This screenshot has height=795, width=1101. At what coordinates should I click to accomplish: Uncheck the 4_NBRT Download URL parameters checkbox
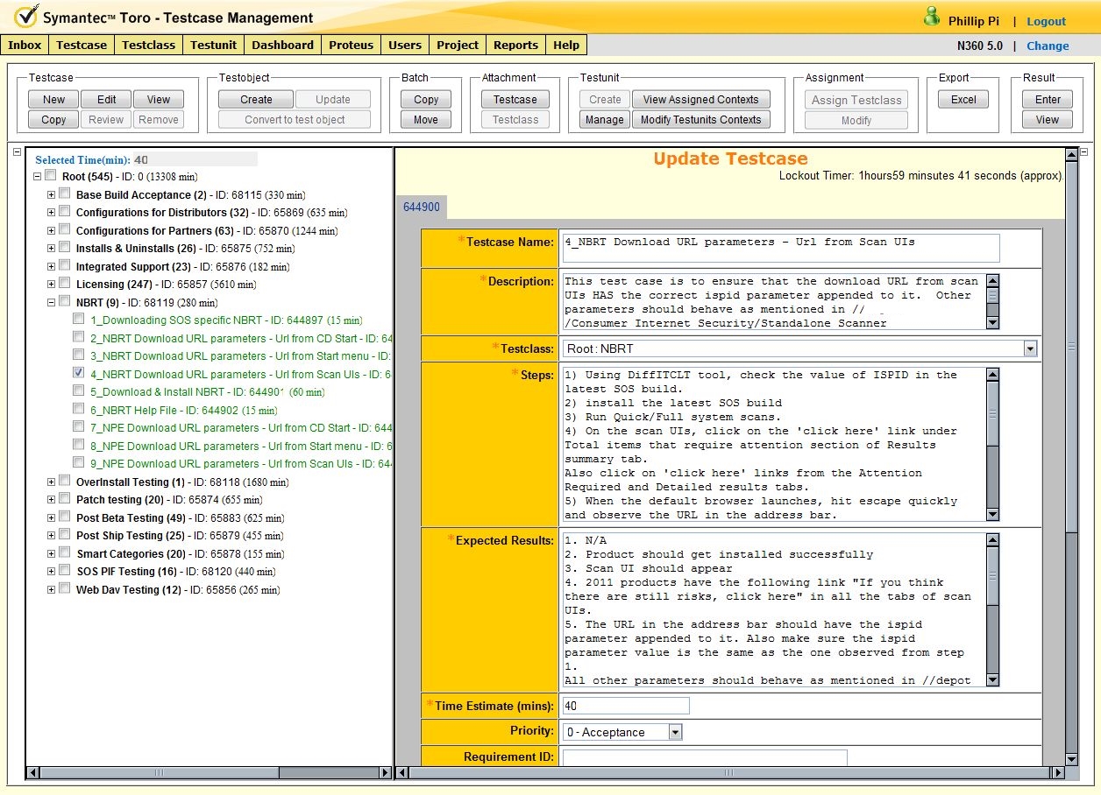[x=79, y=373]
